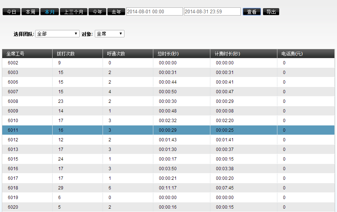Select the 本周 (this week) filter
337x212 pixels.
point(30,12)
